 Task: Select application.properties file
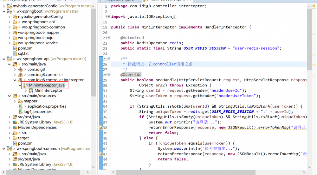[47, 106]
